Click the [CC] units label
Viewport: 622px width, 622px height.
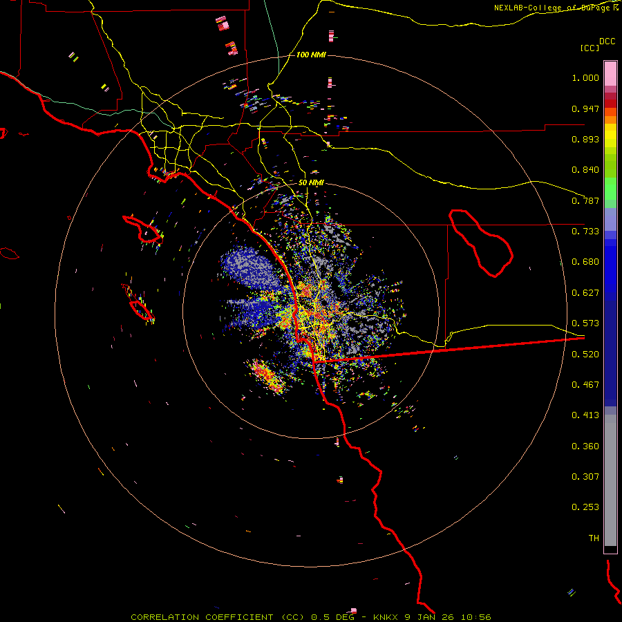tap(590, 48)
